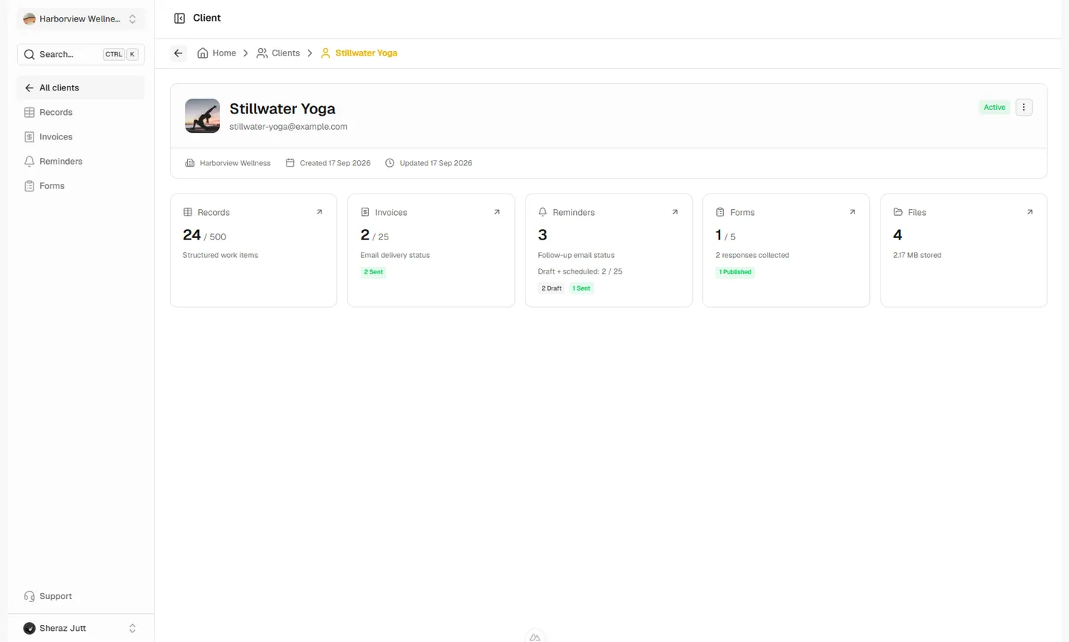Click the Forms clipboard icon in sidebar
The width and height of the screenshot is (1069, 642).
(30, 186)
